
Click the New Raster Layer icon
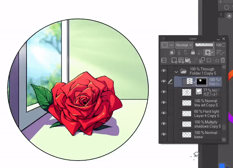(x=174, y=60)
